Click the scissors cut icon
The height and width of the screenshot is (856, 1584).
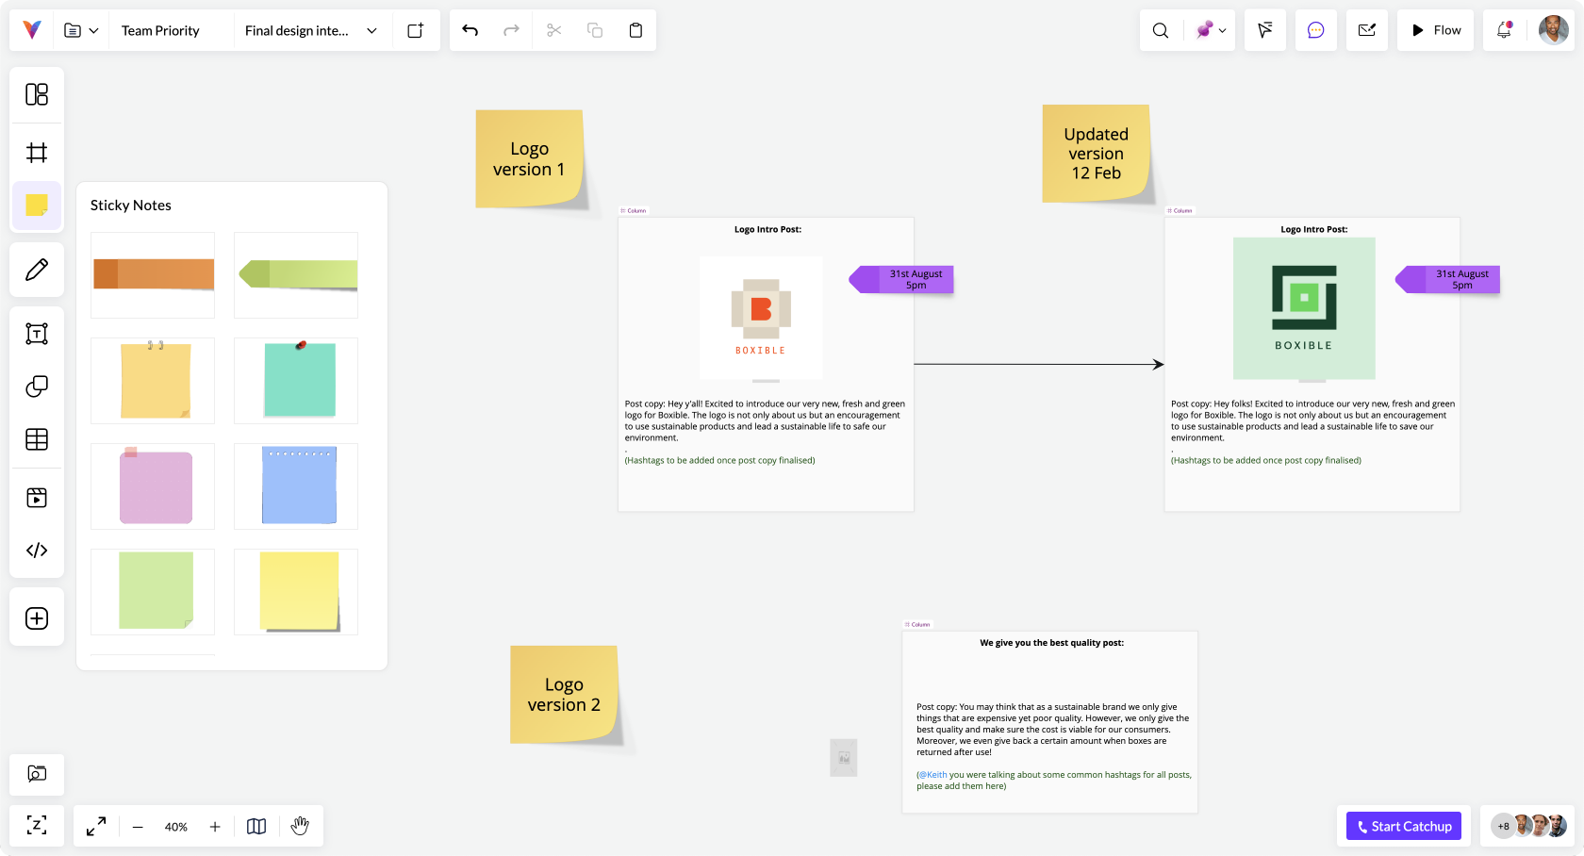pos(553,30)
